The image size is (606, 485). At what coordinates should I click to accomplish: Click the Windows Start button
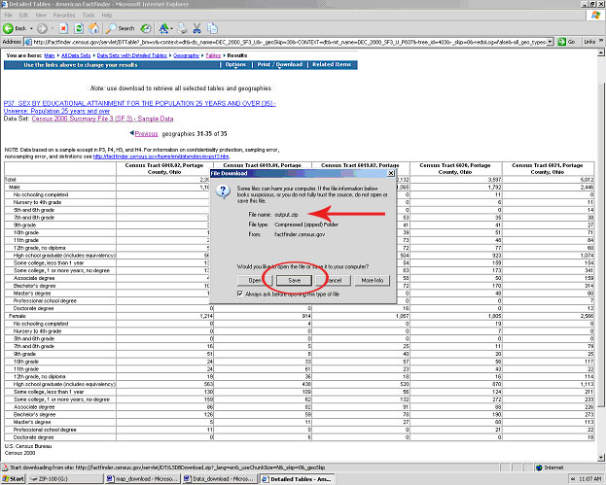point(14,479)
